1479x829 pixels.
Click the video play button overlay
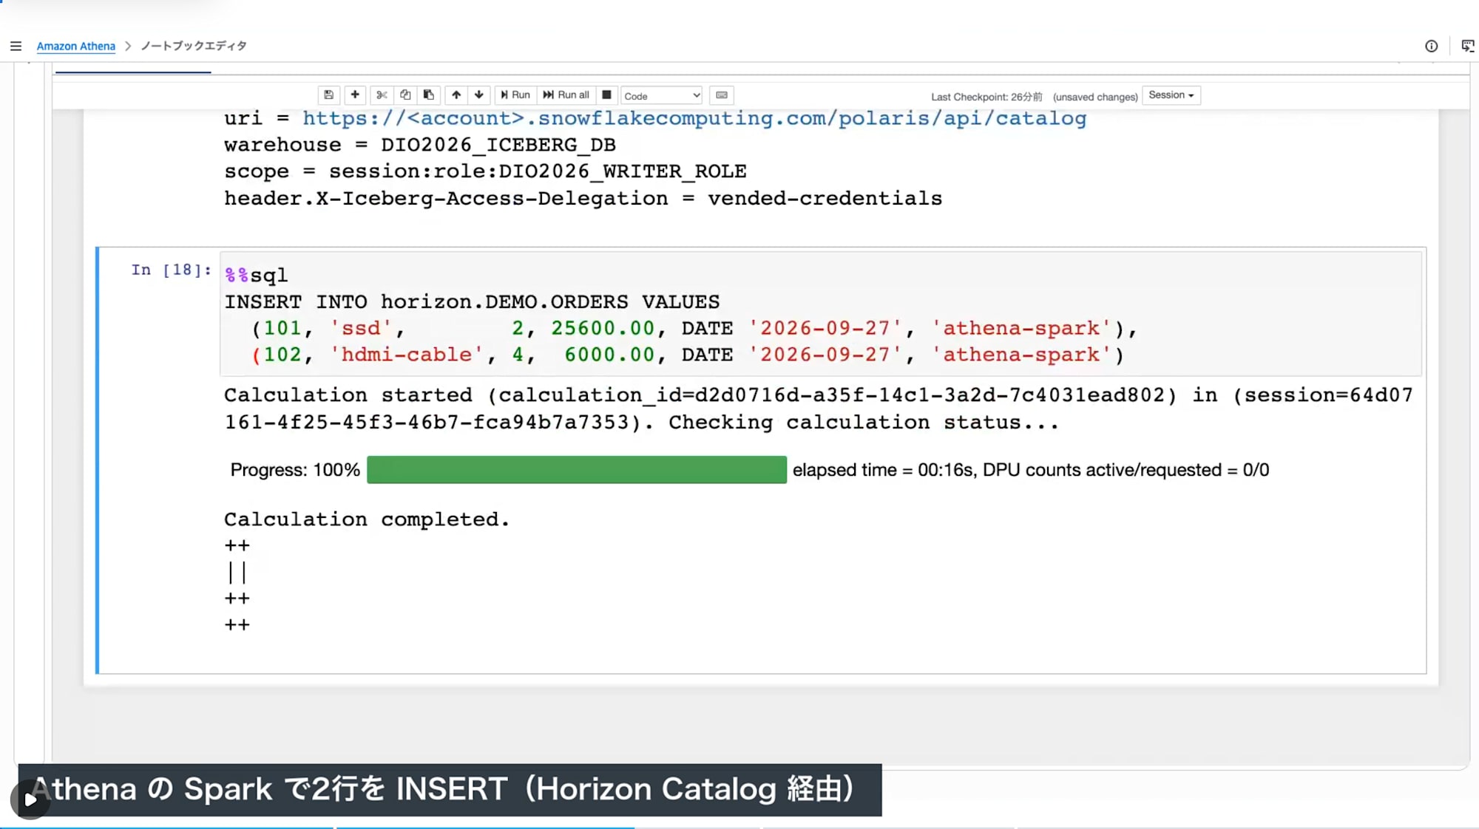[x=30, y=799]
